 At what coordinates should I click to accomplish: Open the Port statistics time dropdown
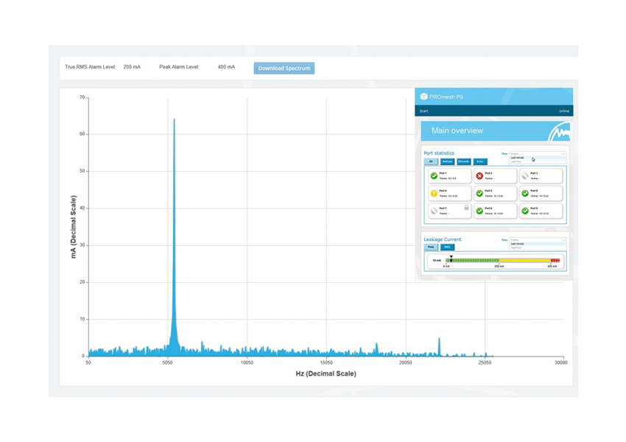[538, 154]
